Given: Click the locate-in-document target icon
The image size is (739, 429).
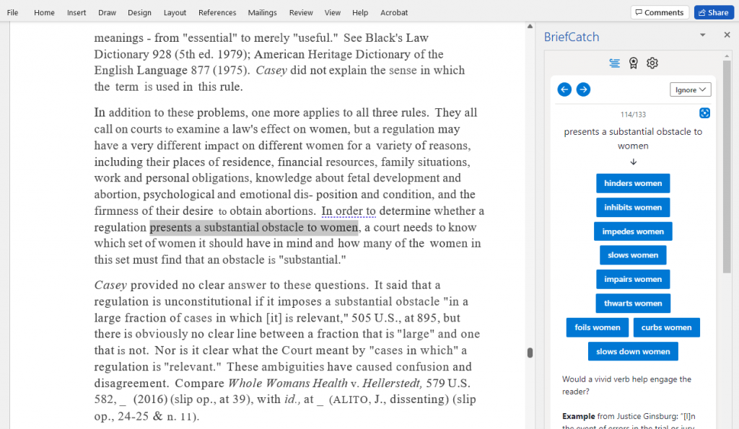Looking at the screenshot, I should (704, 113).
